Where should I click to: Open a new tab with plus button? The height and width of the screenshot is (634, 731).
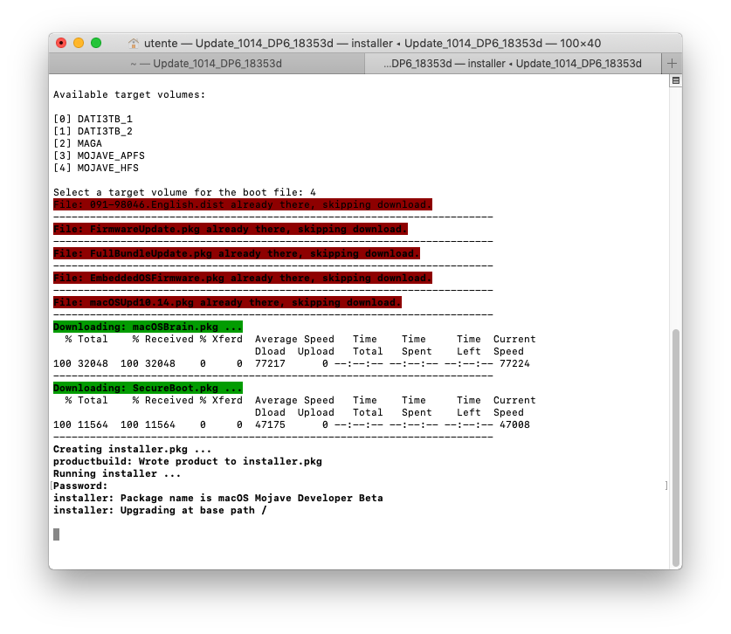[x=672, y=64]
